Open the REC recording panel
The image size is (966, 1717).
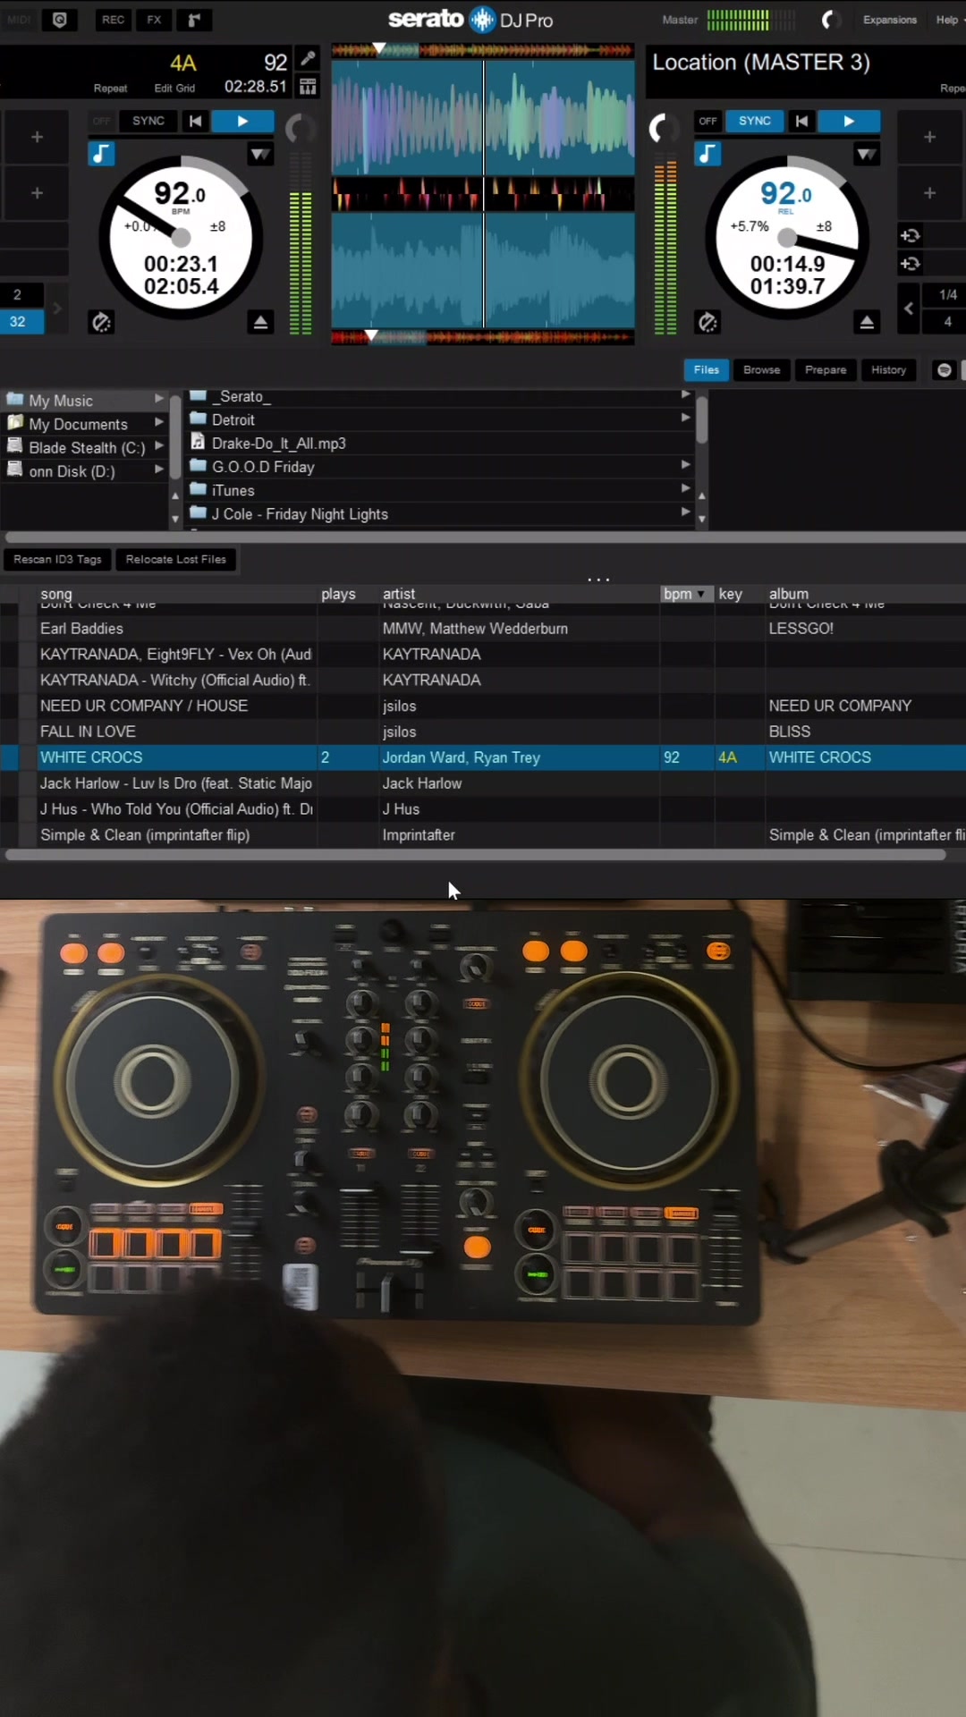tap(113, 20)
